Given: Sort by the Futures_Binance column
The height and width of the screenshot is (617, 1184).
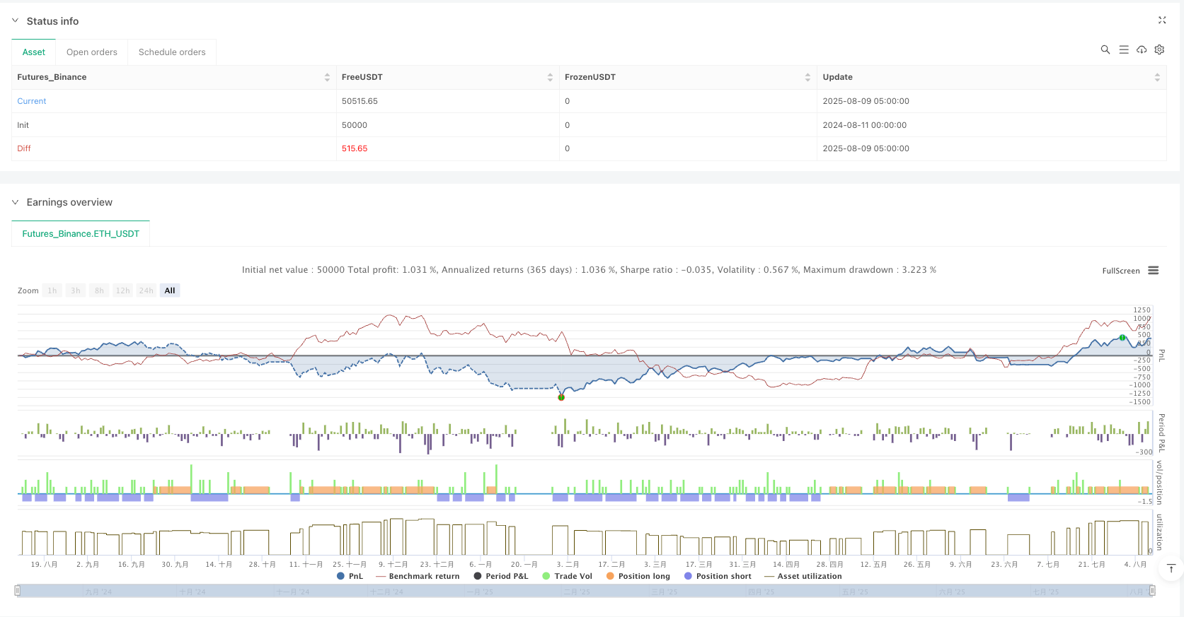Looking at the screenshot, I should (327, 77).
